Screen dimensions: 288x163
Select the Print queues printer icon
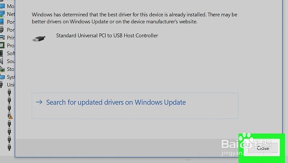pos(3,38)
